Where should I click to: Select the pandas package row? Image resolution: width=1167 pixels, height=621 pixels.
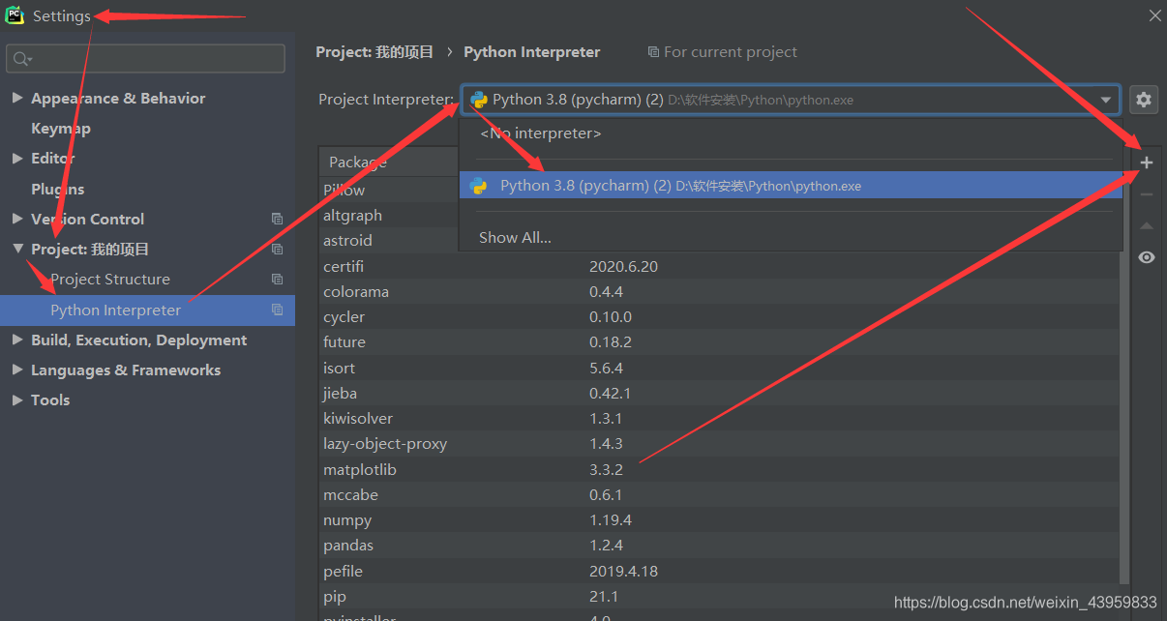tap(719, 546)
